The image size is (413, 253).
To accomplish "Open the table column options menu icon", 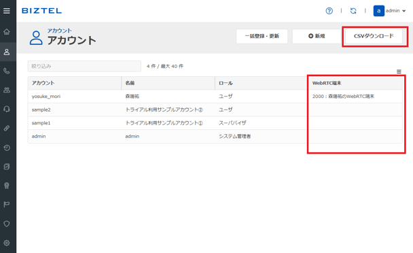I will [x=399, y=71].
